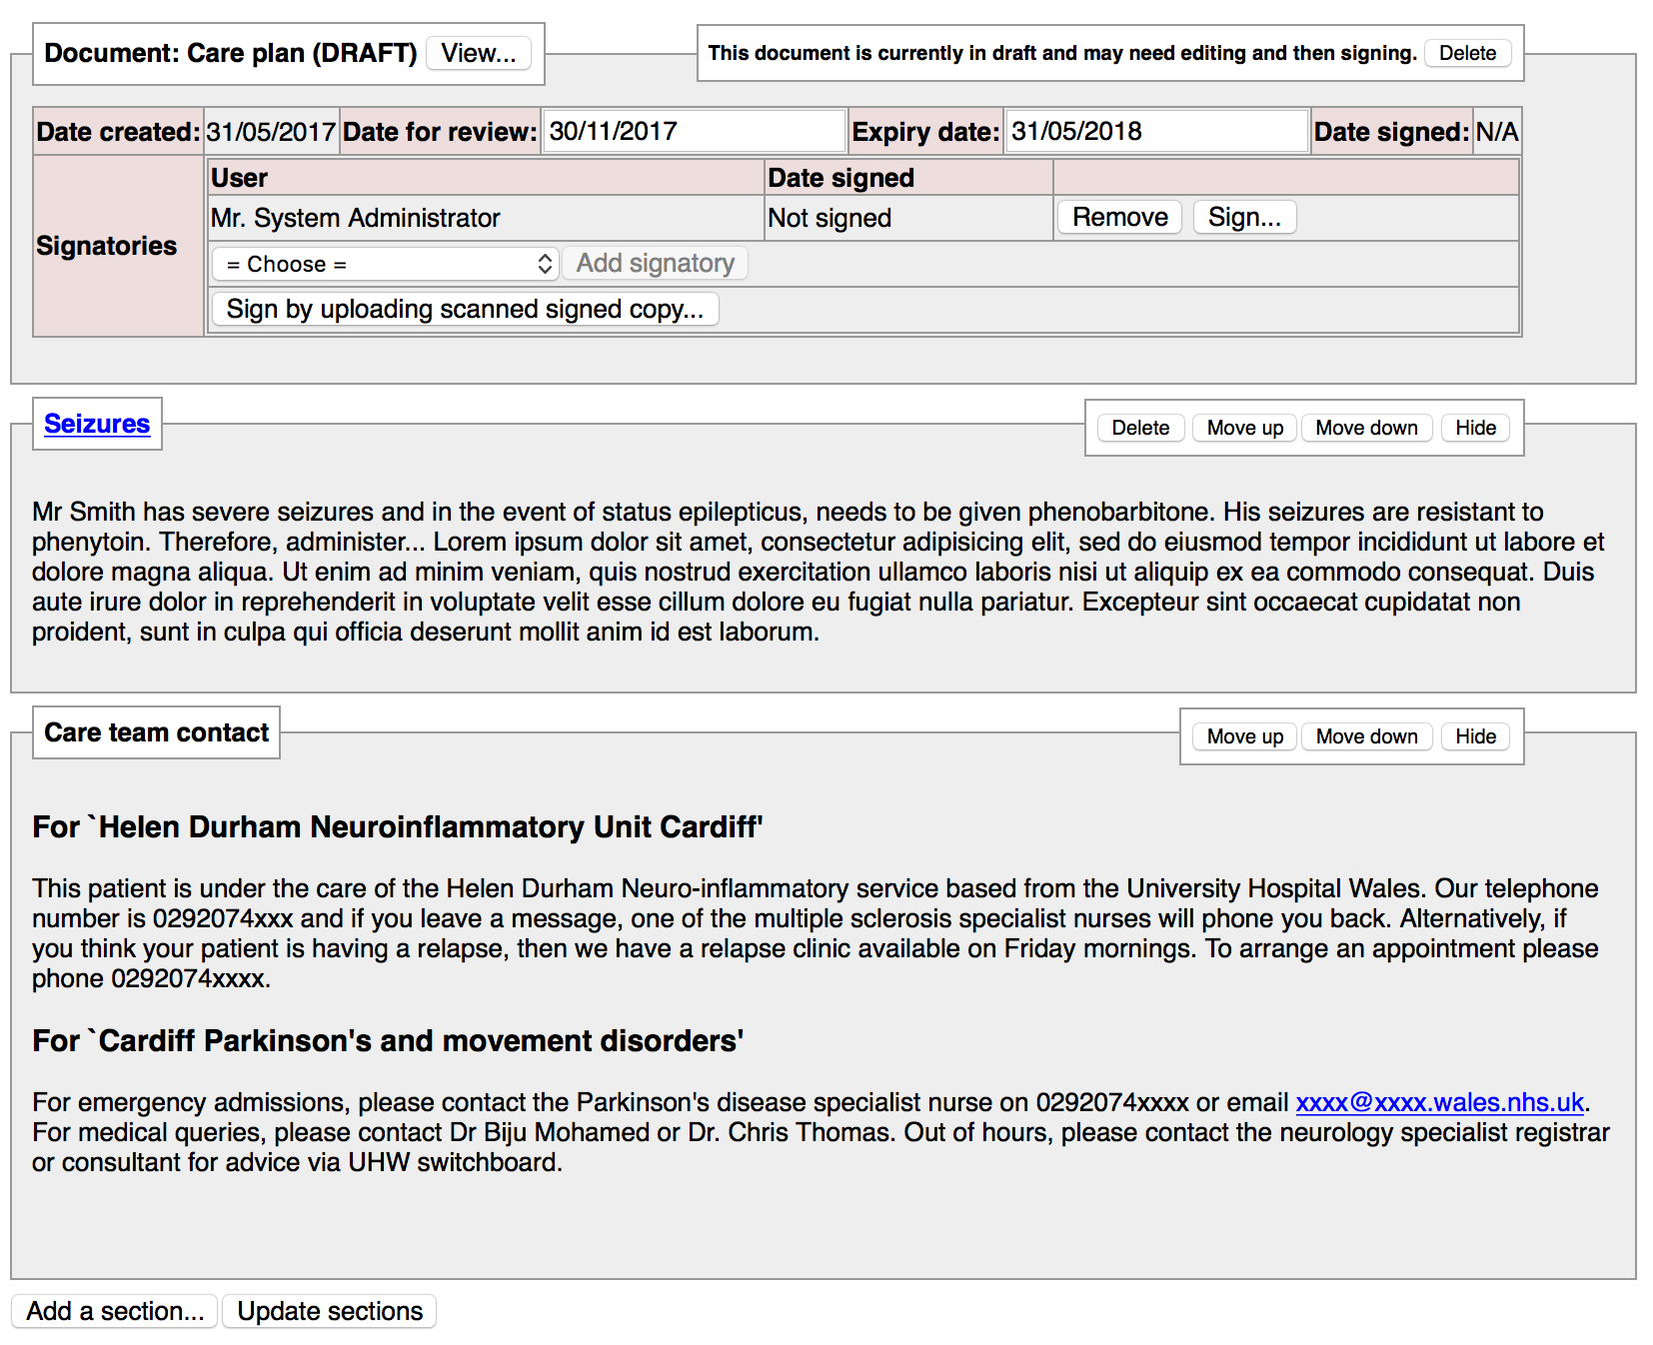Edit the Date for review field
Viewport: 1653px width, 1345px height.
click(x=694, y=131)
